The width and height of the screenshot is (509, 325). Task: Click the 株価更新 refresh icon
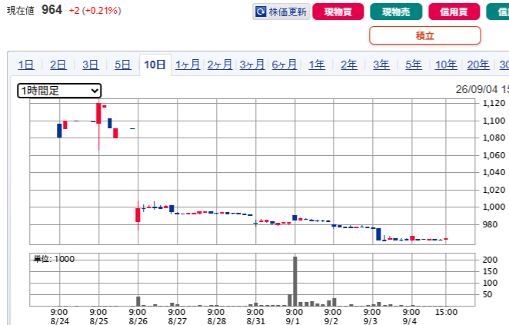[261, 12]
